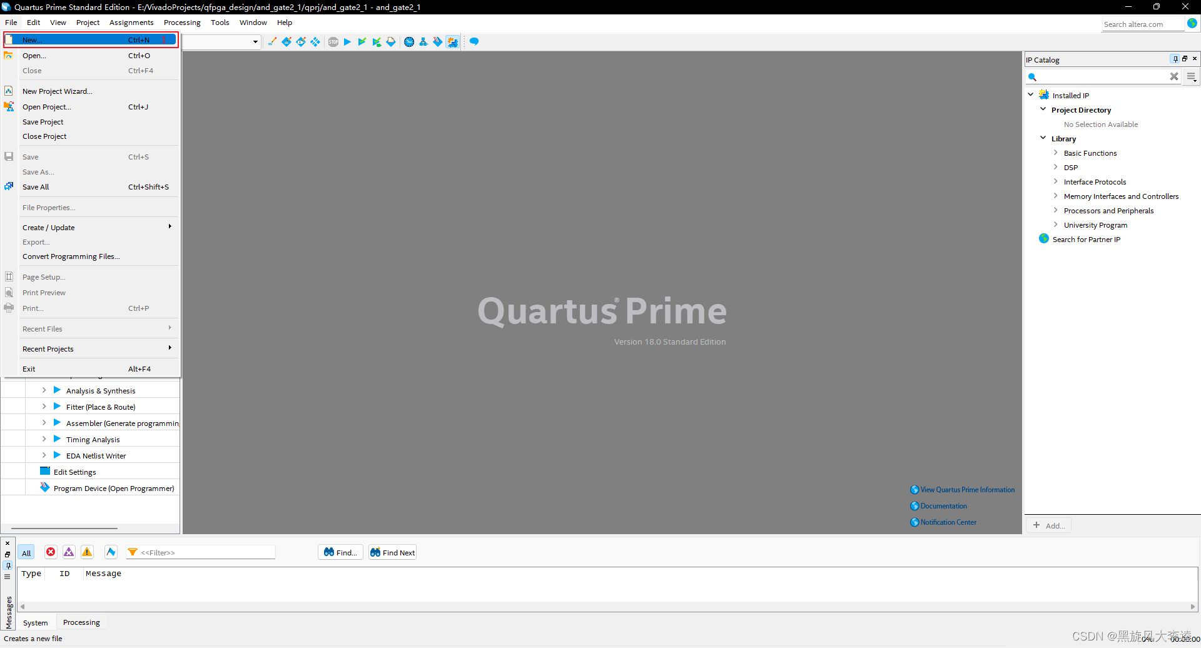Image resolution: width=1201 pixels, height=648 pixels.
Task: Close the Messages panel
Action: [8, 543]
